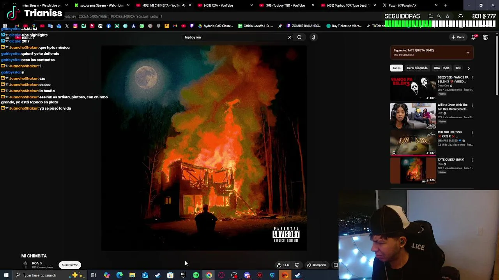Open the Crear menu
The height and width of the screenshot is (280, 499).
click(x=458, y=37)
